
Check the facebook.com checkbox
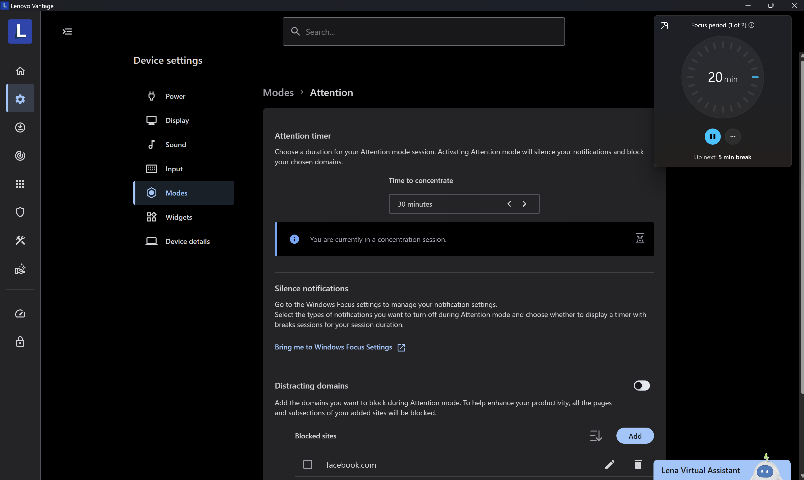[x=308, y=464]
